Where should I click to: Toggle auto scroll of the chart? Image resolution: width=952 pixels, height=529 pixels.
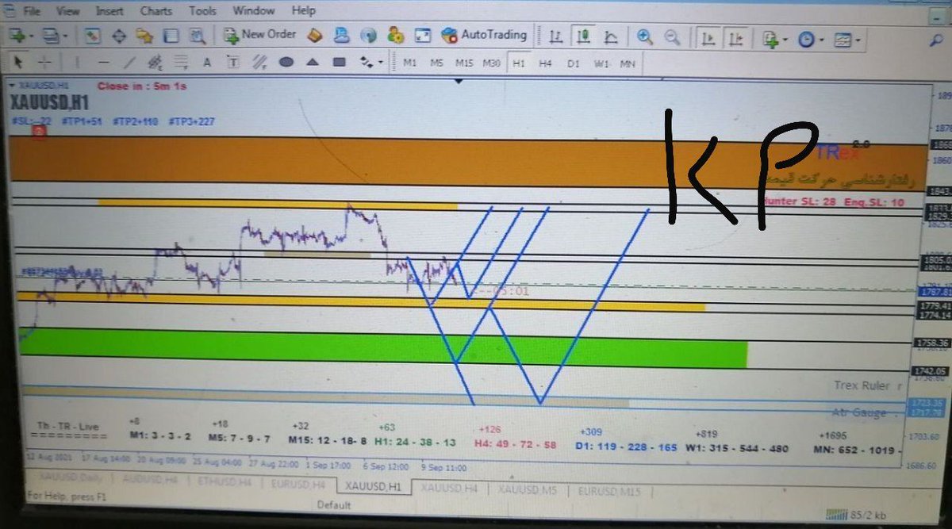coord(708,37)
